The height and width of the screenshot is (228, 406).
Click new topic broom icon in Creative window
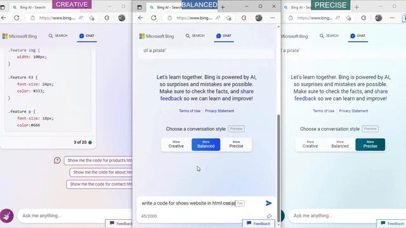[x=7, y=215]
